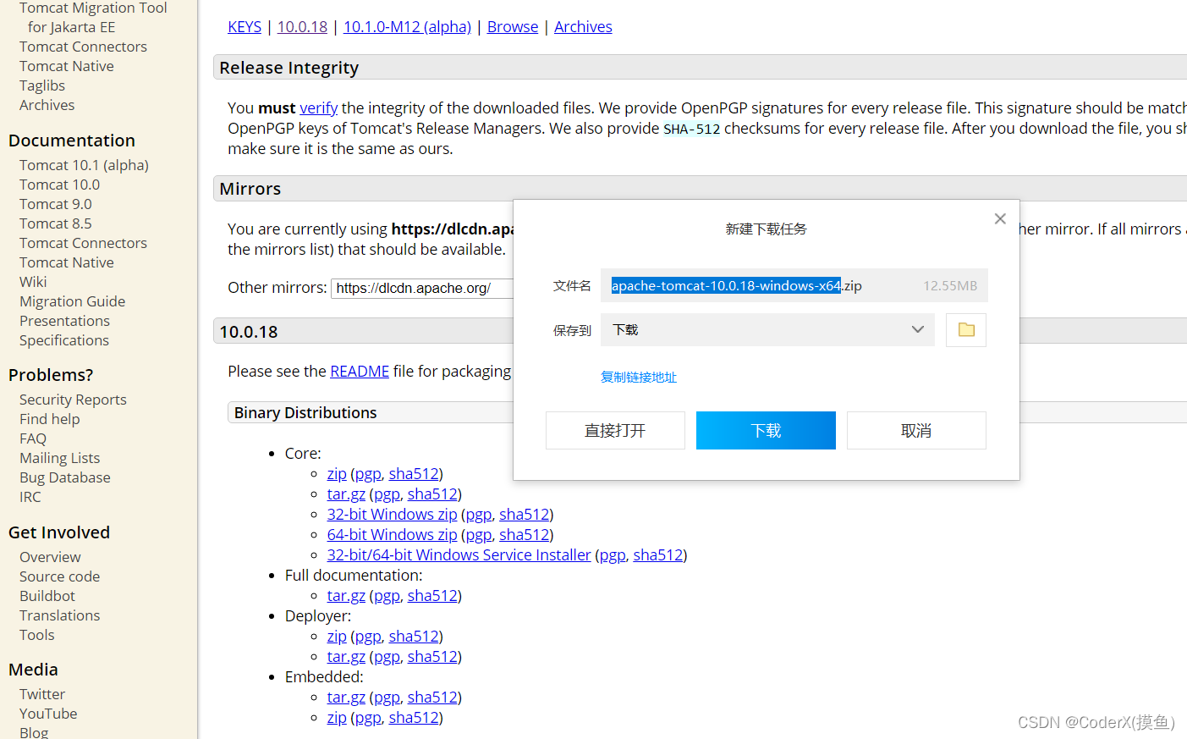The width and height of the screenshot is (1187, 739).
Task: Open Tomcat 9.0 documentation
Action: (x=56, y=204)
